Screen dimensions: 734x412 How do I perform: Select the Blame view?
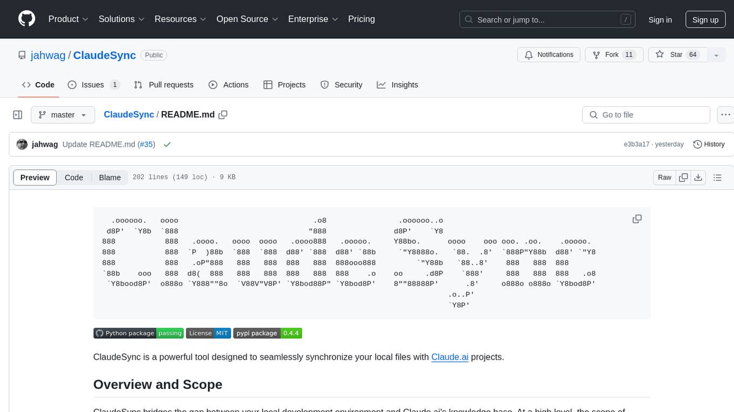(110, 177)
